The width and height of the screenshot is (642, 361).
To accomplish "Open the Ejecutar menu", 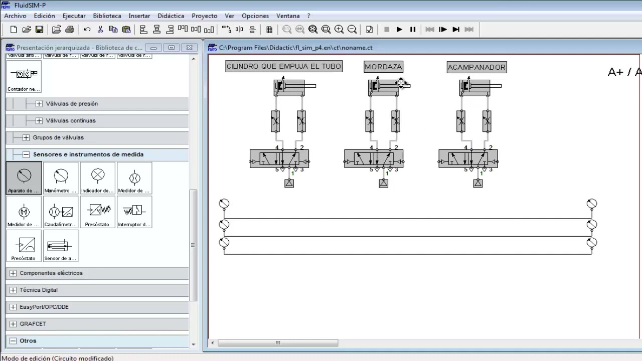I will pos(74,16).
